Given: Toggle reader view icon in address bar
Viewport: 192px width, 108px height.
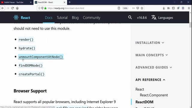Looking at the screenshot, I should 119,8.
